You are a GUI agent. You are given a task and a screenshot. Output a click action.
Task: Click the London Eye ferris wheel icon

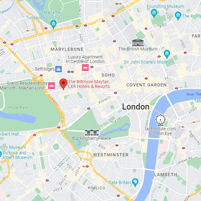click(160, 120)
